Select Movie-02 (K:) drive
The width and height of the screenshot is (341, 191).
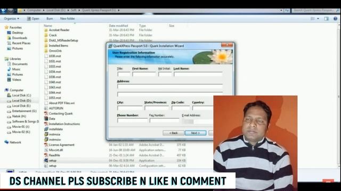[21, 132]
